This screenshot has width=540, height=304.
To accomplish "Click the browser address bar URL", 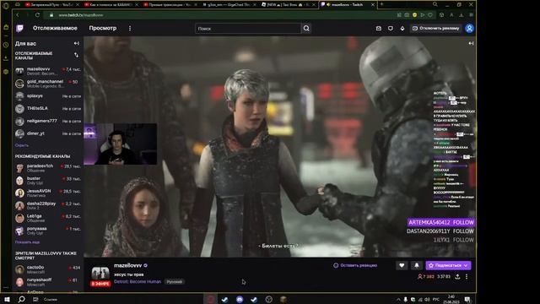I will 81,15.
